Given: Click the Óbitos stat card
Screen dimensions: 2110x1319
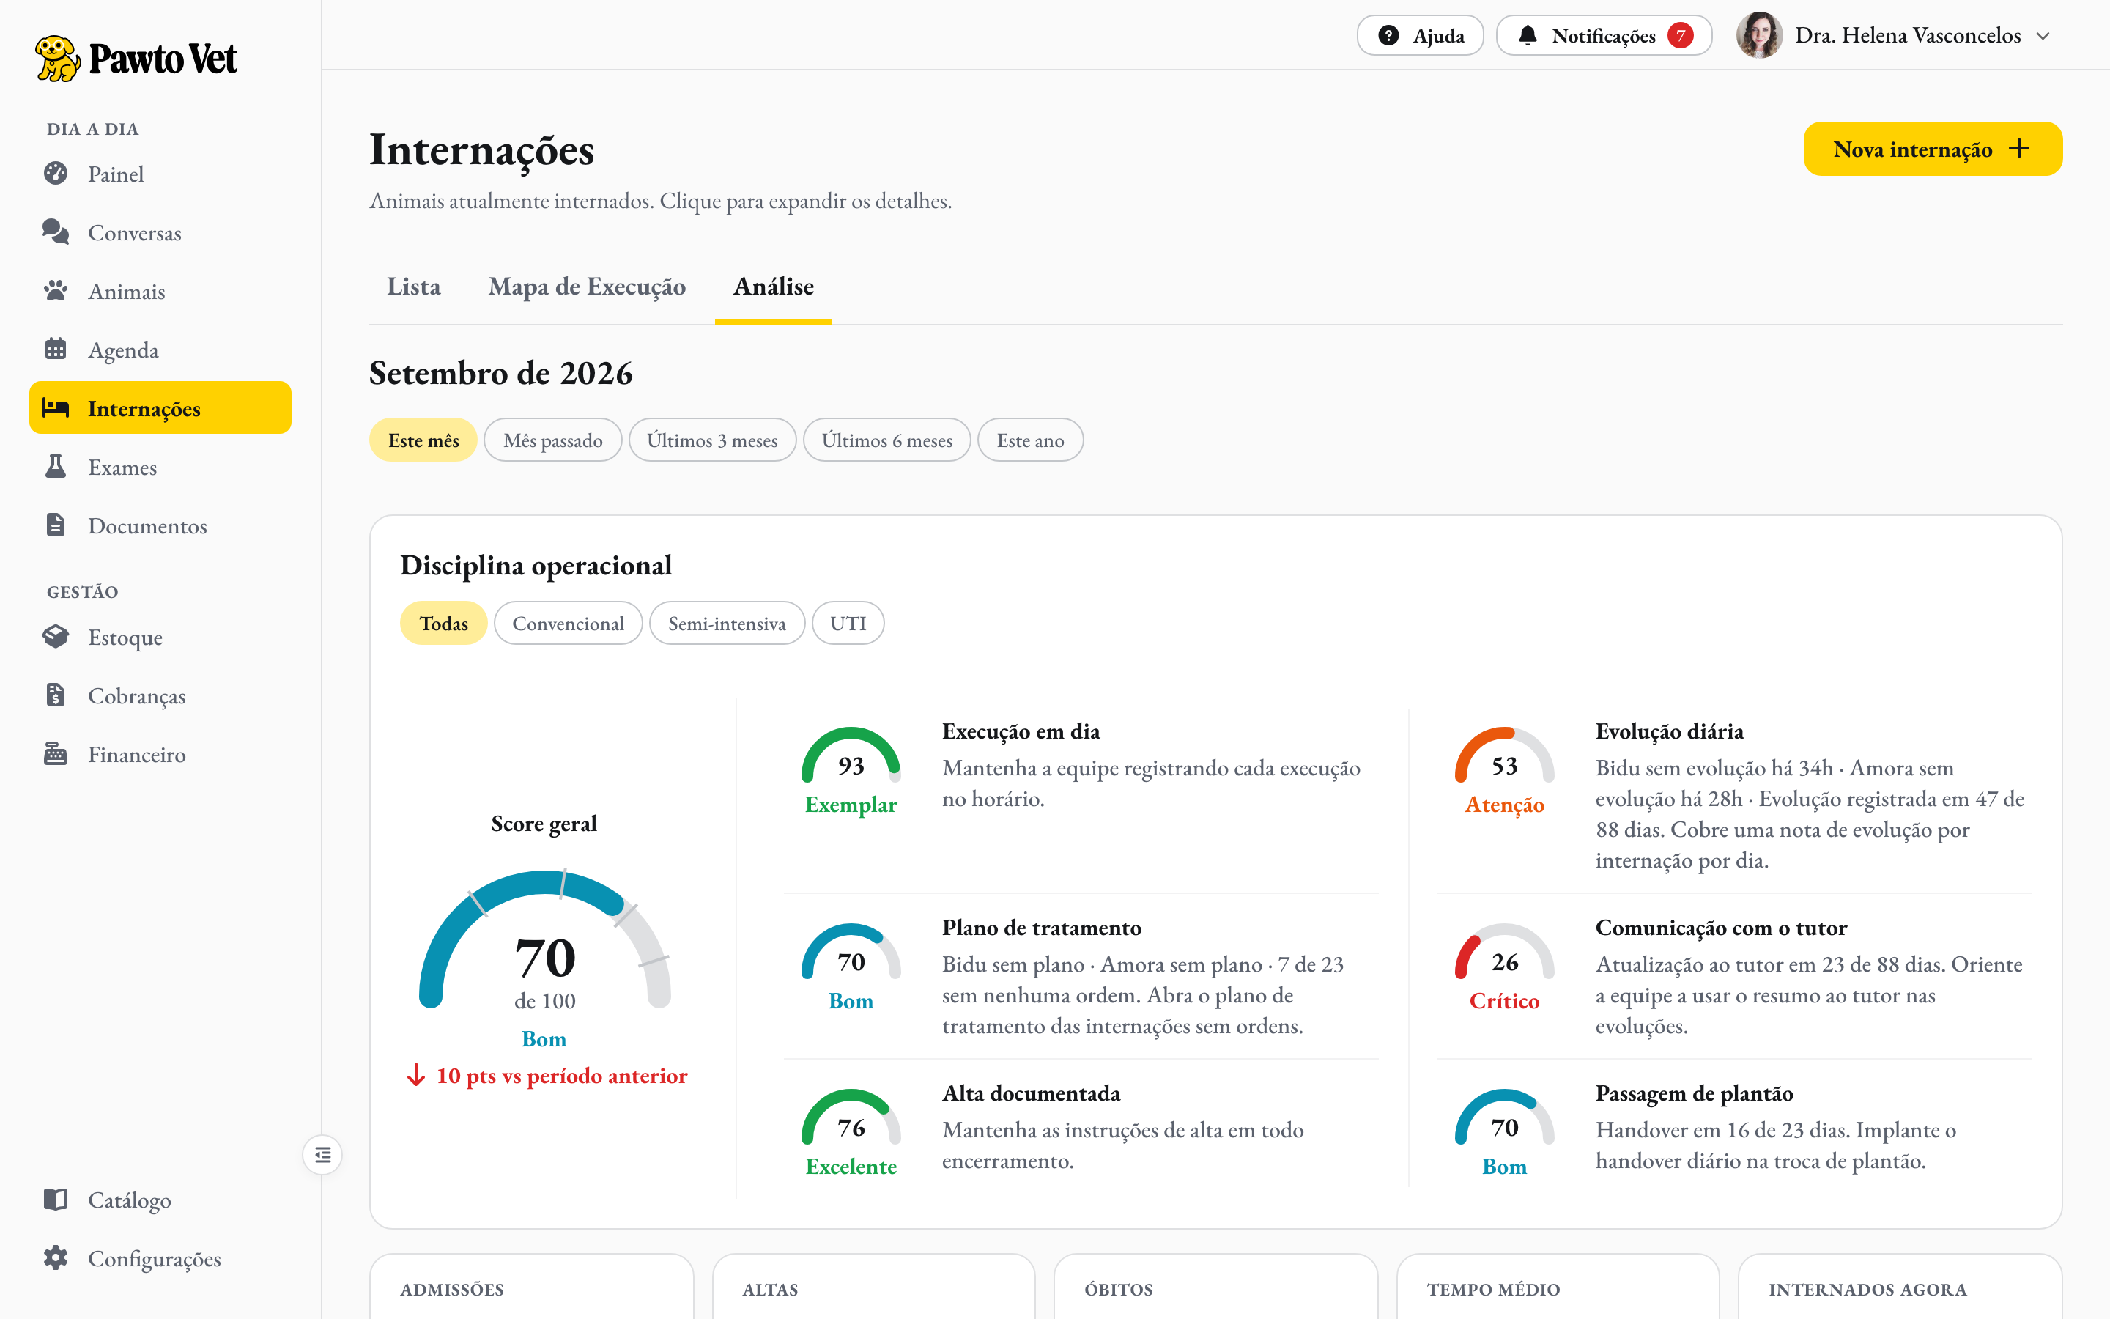Looking at the screenshot, I should [1216, 1287].
